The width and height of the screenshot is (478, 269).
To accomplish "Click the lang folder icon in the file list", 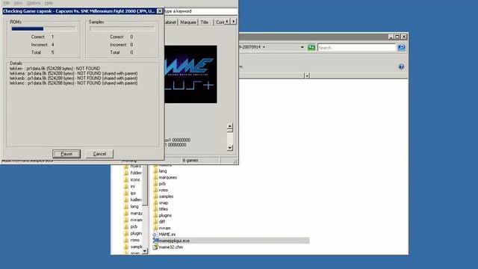I will tap(156, 171).
